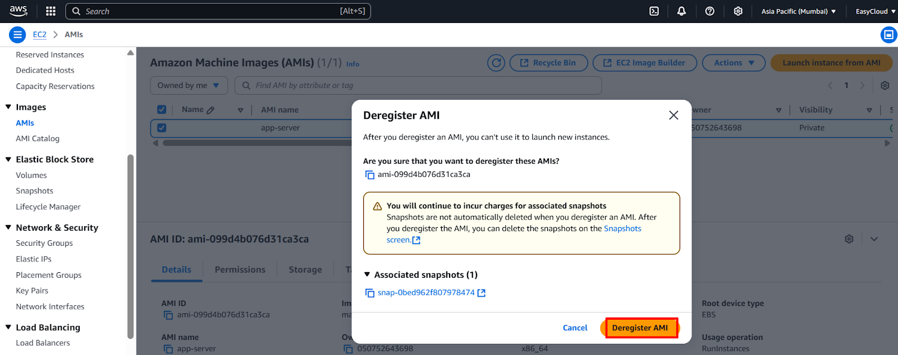Edit the Name column pencil icon
Image resolution: width=898 pixels, height=355 pixels.
[210, 110]
